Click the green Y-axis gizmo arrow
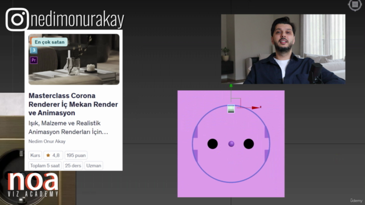 tap(231, 86)
